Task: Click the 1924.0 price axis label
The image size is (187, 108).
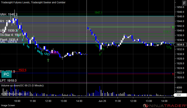Action: tap(180, 68)
